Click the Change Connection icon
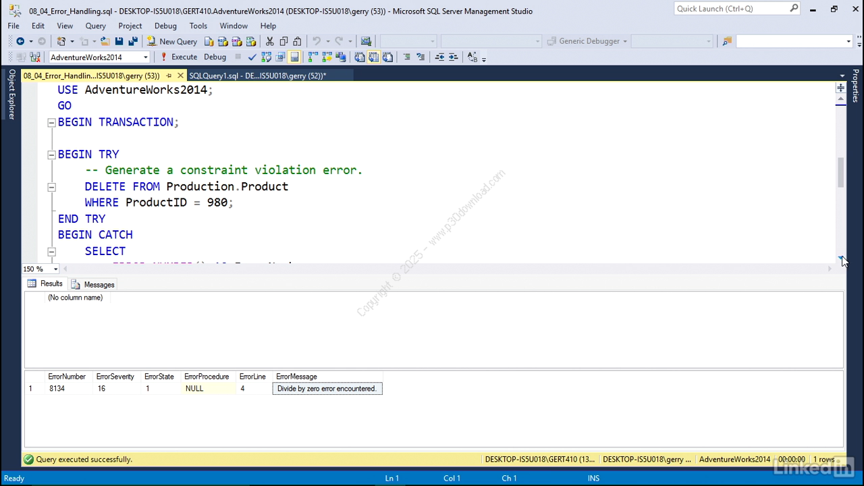 [x=35, y=57]
